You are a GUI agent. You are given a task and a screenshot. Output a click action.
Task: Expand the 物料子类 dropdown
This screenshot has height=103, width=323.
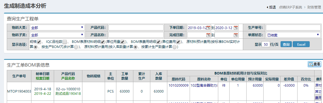57,35
